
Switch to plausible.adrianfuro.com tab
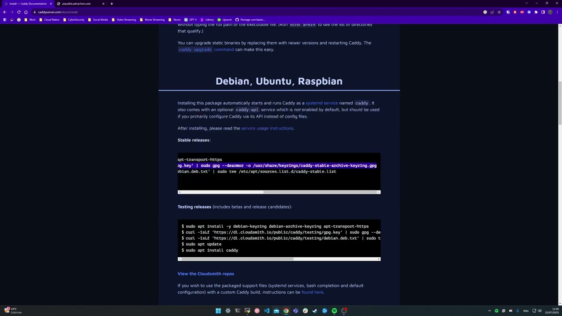(x=81, y=4)
